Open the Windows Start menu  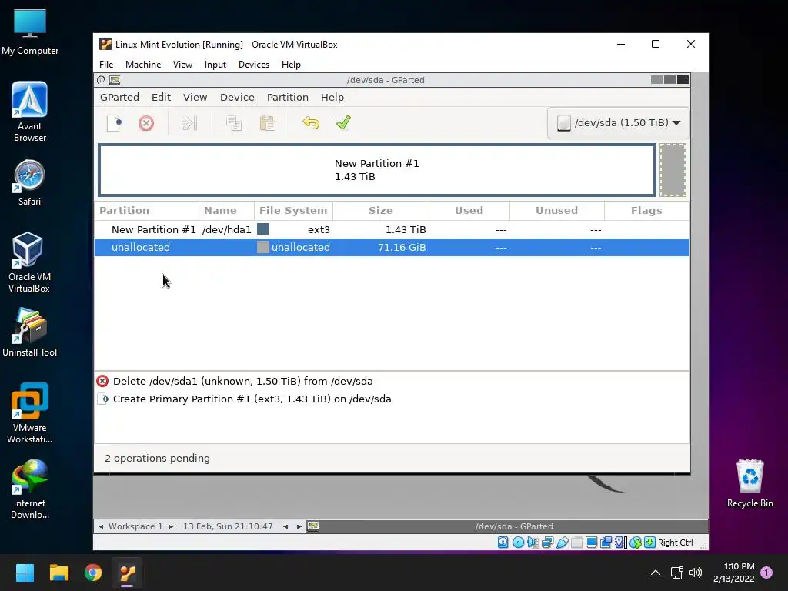point(25,573)
